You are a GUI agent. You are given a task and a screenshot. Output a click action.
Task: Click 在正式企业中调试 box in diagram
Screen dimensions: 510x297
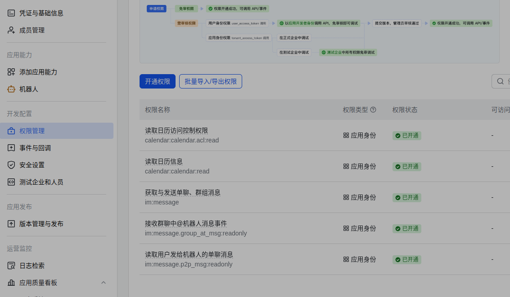pos(294,38)
